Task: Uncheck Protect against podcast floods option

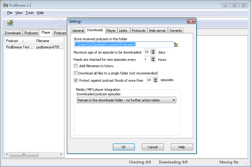Action: [76, 80]
